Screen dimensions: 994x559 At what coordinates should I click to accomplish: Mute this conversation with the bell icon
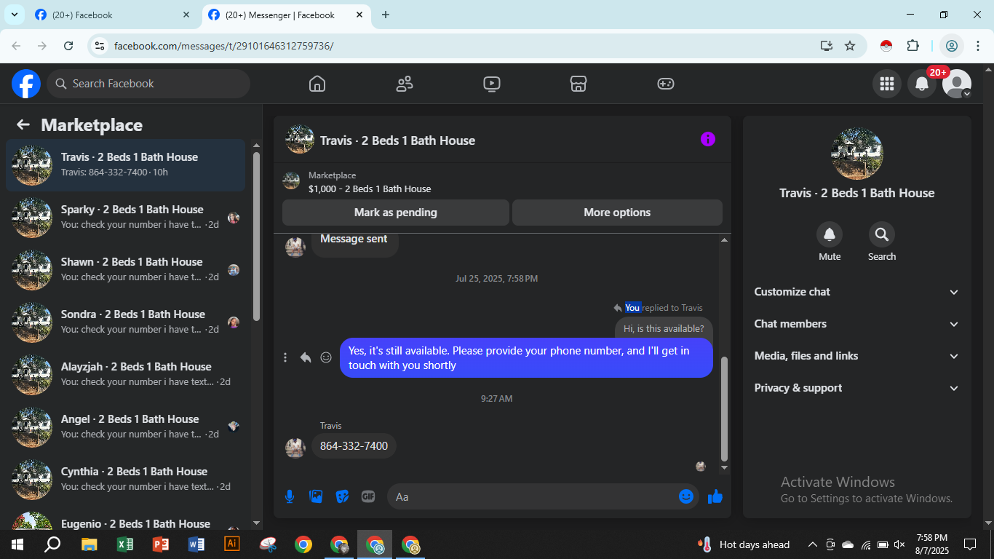[830, 234]
